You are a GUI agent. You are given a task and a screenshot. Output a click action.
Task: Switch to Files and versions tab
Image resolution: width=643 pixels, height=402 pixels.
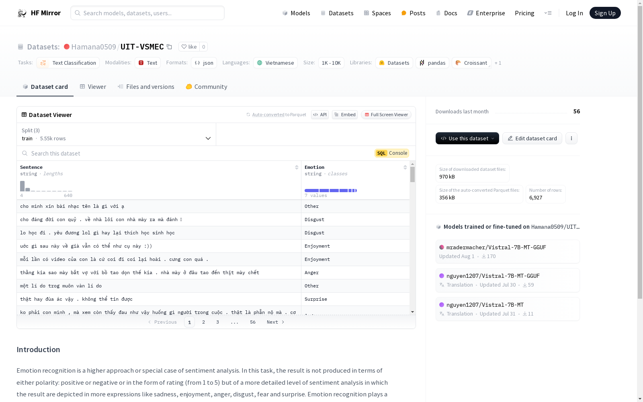(146, 87)
